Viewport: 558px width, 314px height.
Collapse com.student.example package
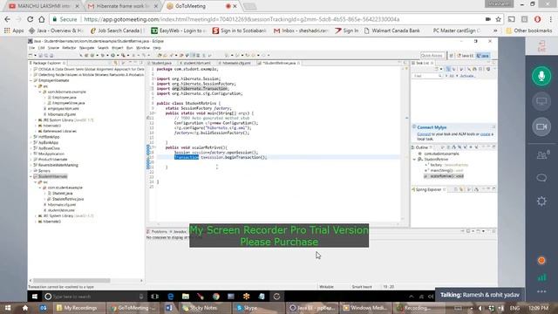coord(40,188)
